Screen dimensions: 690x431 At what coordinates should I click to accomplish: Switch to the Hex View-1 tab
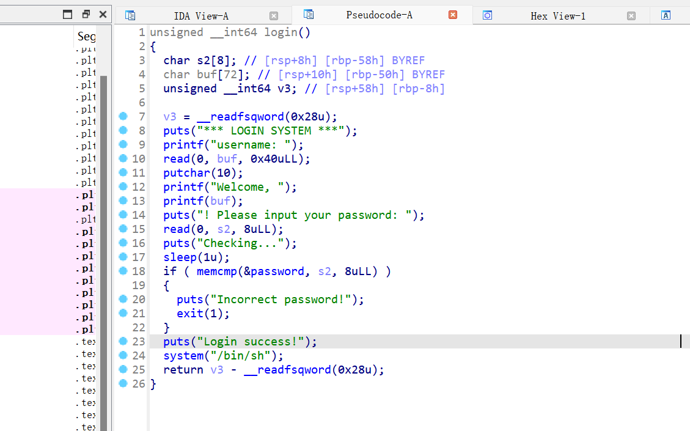click(x=557, y=16)
